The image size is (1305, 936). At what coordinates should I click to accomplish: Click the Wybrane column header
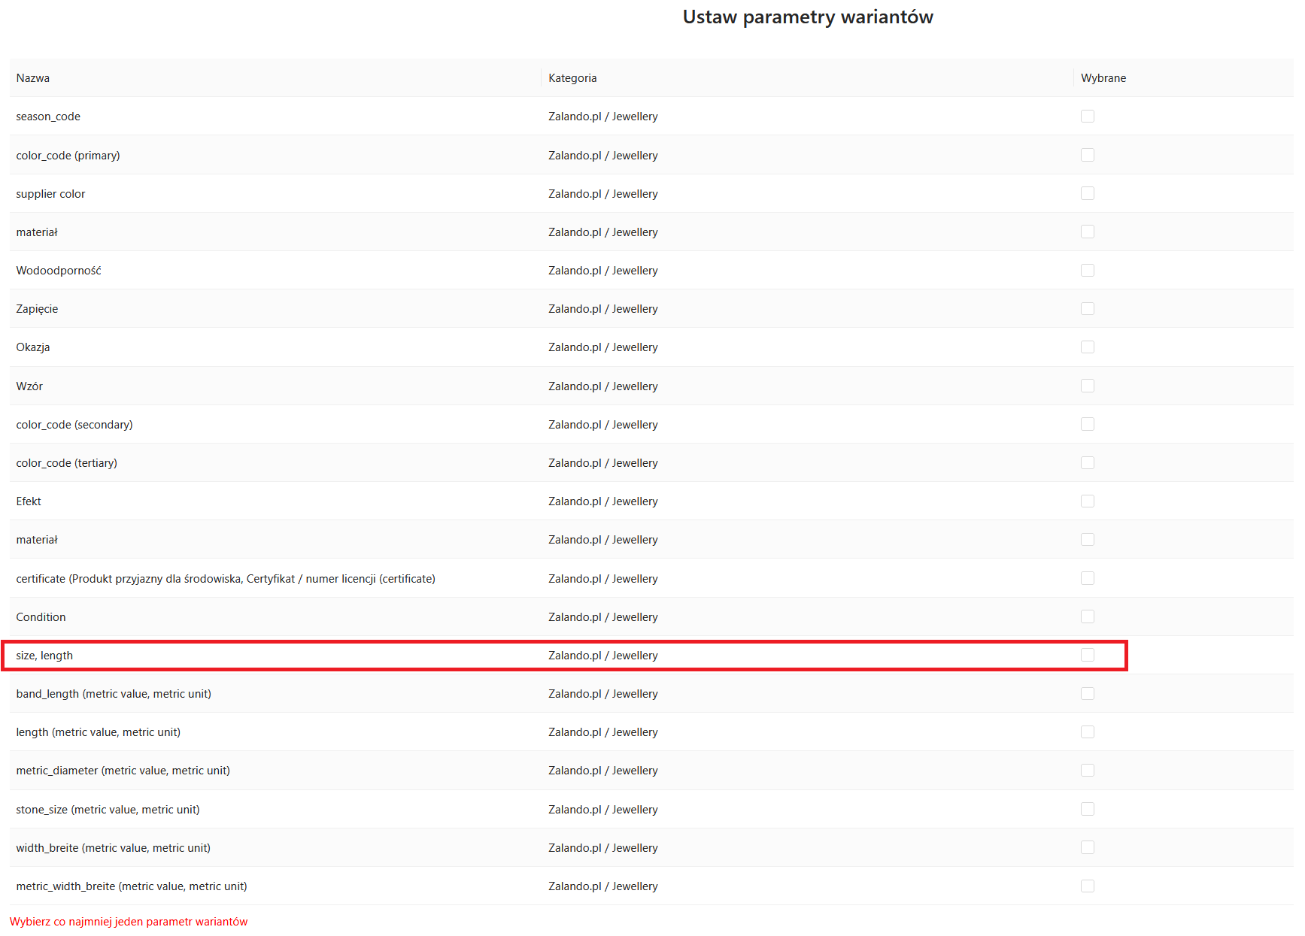click(1103, 78)
